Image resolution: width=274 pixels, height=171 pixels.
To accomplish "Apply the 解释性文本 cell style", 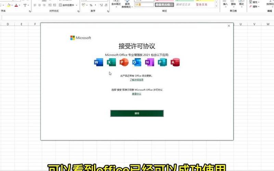I will pyautogui.click(x=184, y=4).
